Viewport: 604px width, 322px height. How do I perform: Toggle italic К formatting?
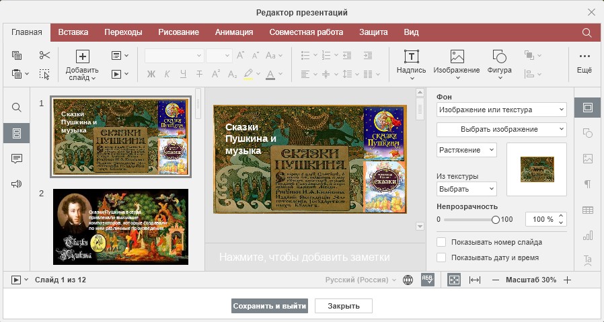167,74
